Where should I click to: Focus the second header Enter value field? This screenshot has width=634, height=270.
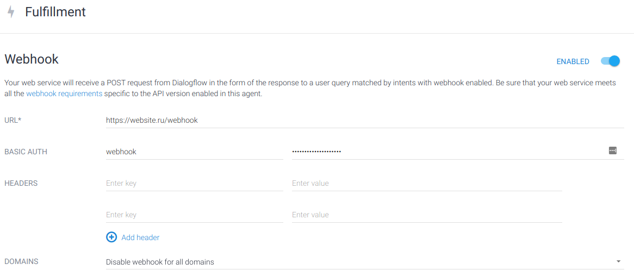click(x=426, y=215)
